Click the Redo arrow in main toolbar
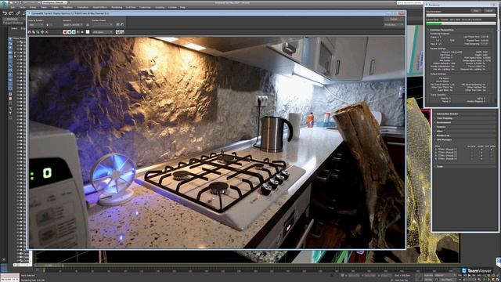 click(x=10, y=13)
